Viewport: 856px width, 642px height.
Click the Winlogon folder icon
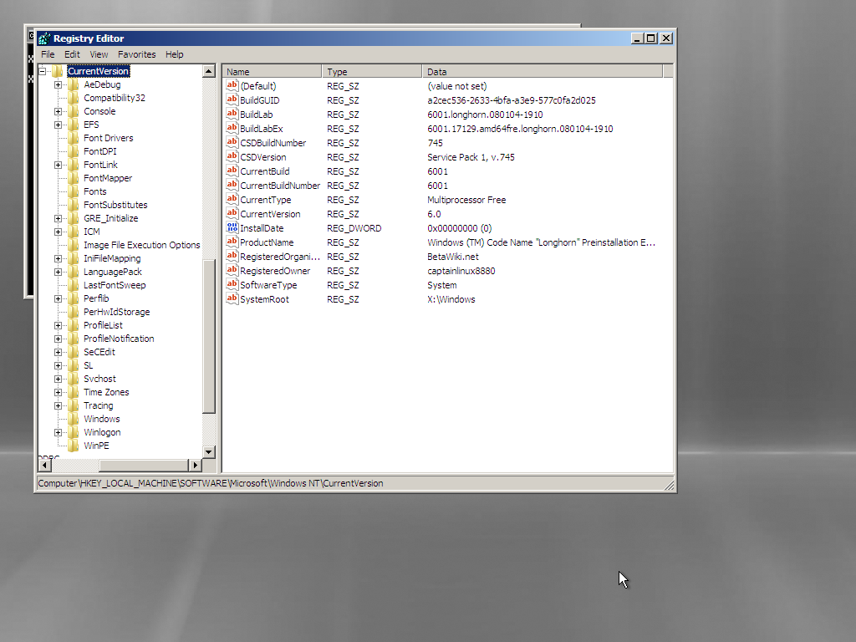(x=74, y=432)
